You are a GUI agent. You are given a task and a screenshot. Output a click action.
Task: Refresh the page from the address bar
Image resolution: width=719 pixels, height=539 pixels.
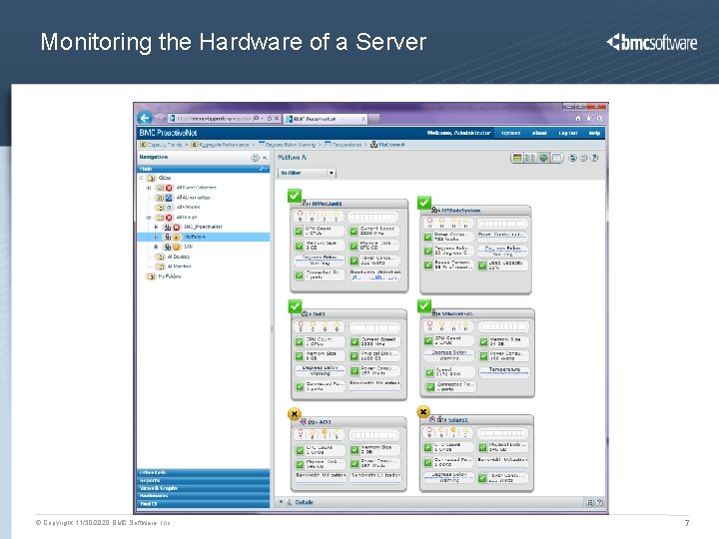click(270, 118)
